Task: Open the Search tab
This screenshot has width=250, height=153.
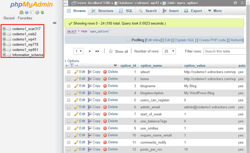Action: coord(148,11)
